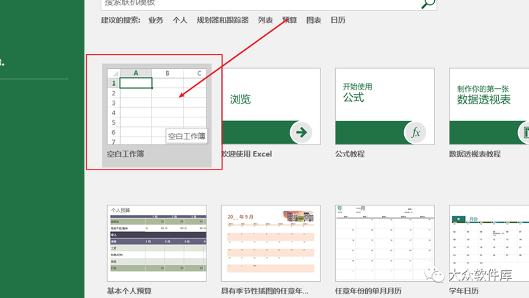Click the green arrow circle icon
Screen dimensions: 529x298
(x=301, y=132)
